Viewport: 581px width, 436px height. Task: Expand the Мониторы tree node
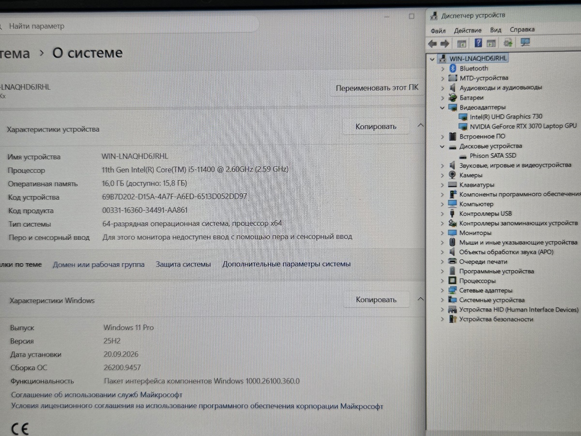442,233
